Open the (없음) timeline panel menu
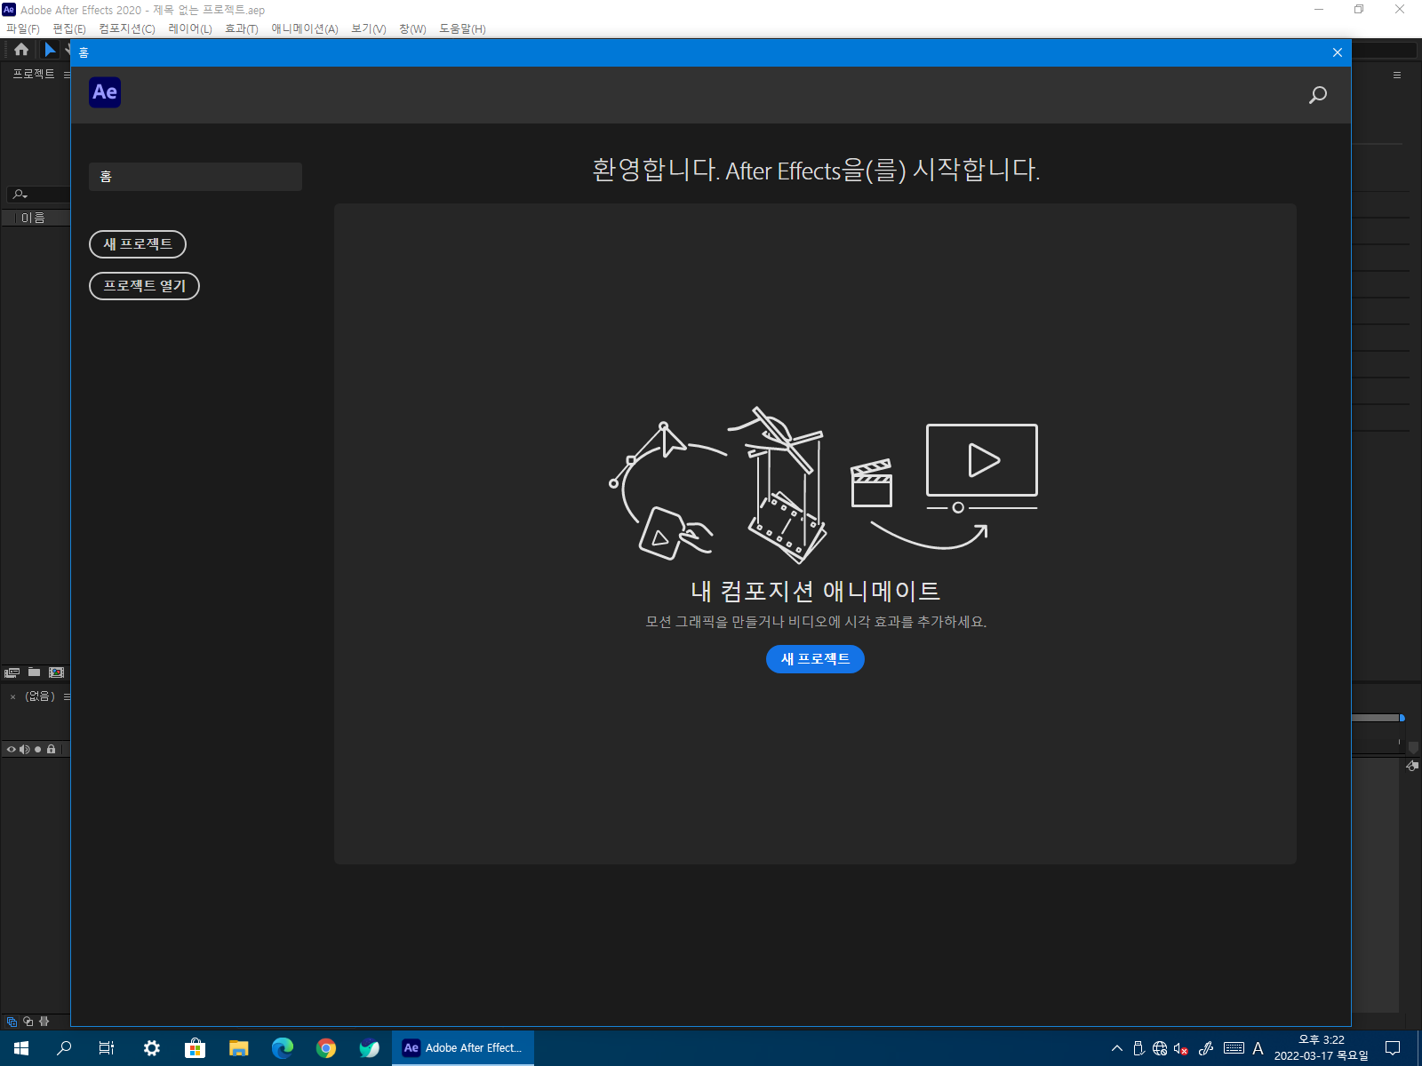The image size is (1422, 1066). coord(67,697)
